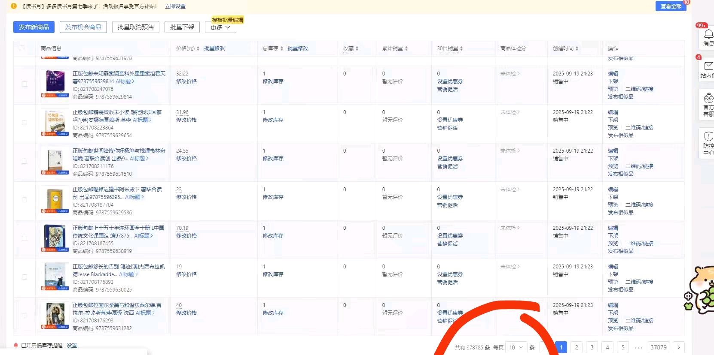Select the checkbox for product ID 821708223864

point(24,123)
